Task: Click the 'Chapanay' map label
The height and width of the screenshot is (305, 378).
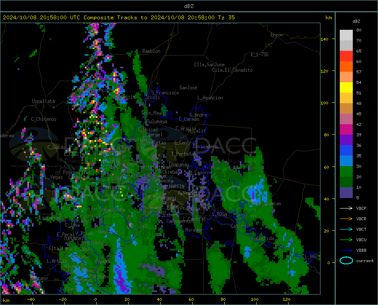Action: [179, 164]
